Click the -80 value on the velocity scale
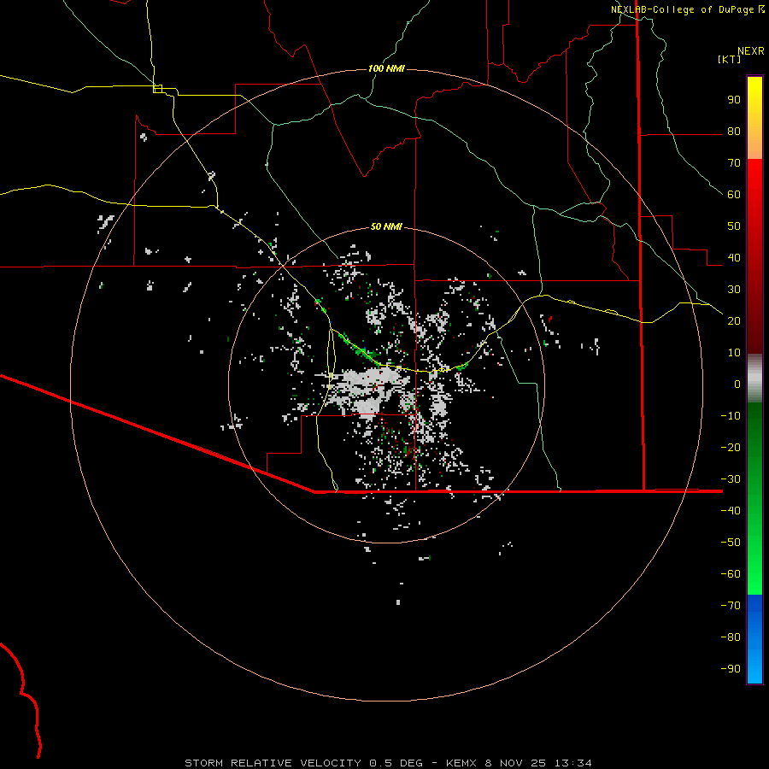 (x=731, y=637)
